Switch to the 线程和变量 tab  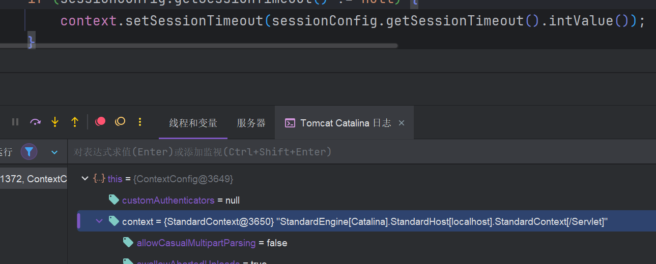(x=193, y=123)
